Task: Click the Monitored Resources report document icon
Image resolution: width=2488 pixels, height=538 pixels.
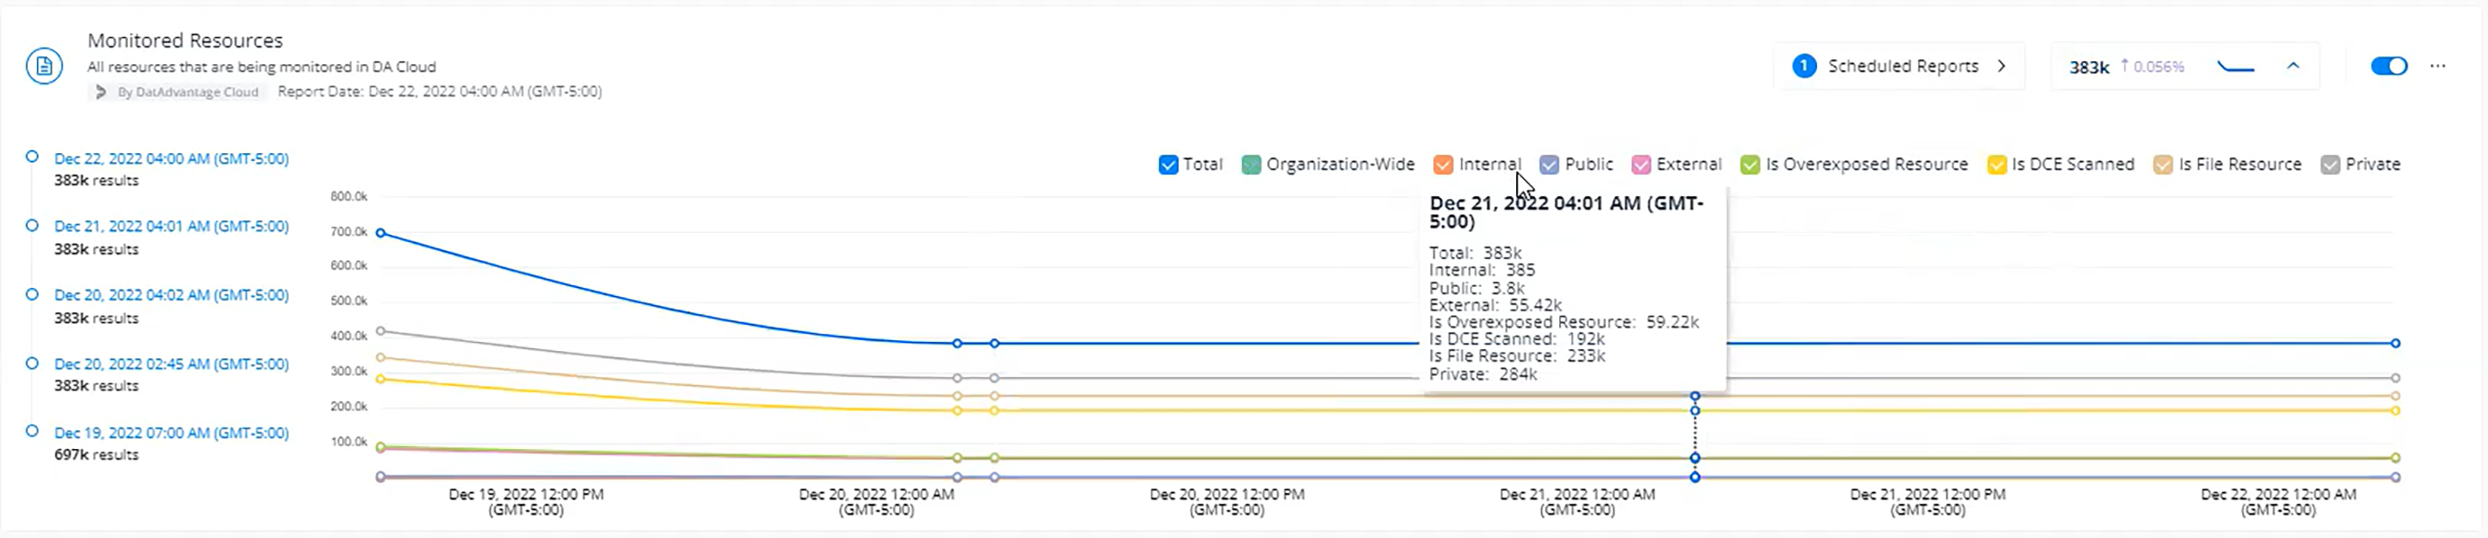Action: (44, 66)
